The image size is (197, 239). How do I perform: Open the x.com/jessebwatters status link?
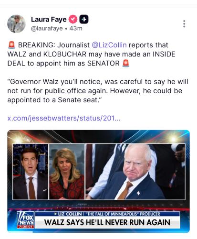pyautogui.click(x=64, y=118)
